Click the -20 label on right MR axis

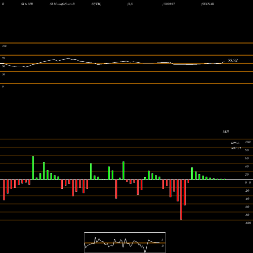pos(247,191)
